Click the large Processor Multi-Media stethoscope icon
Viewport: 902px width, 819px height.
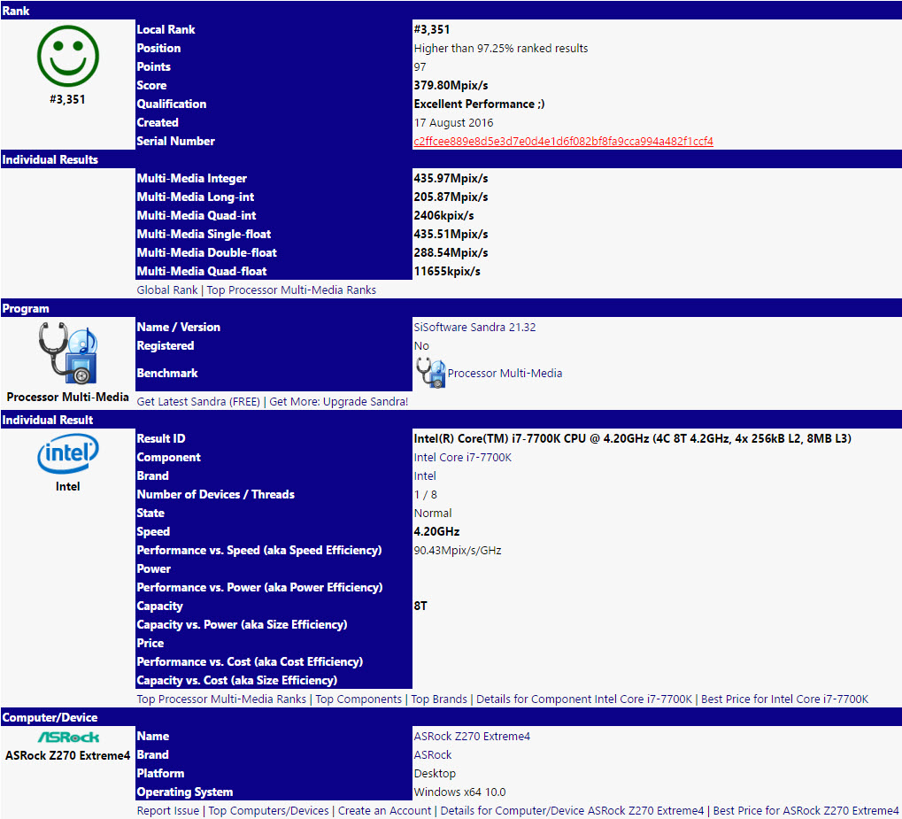tap(68, 352)
